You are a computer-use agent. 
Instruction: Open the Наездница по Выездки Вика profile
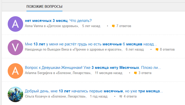pos(47,50)
